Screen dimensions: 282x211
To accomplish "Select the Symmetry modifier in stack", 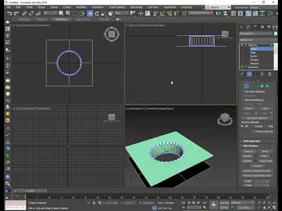I will (x=253, y=67).
